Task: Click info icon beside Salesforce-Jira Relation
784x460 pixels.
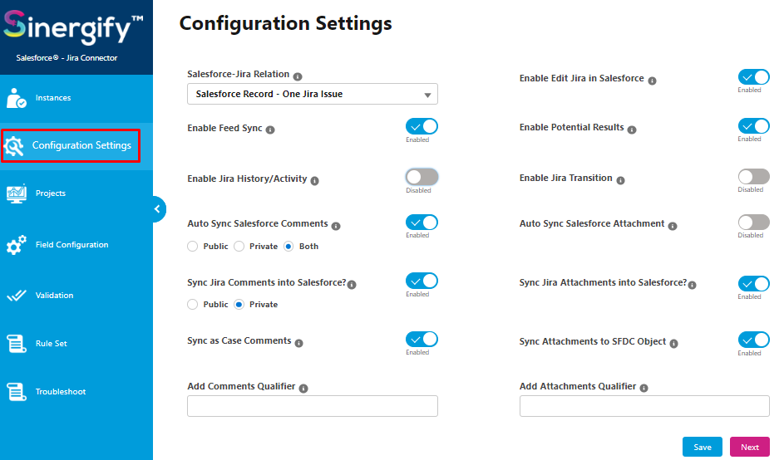Action: (298, 76)
